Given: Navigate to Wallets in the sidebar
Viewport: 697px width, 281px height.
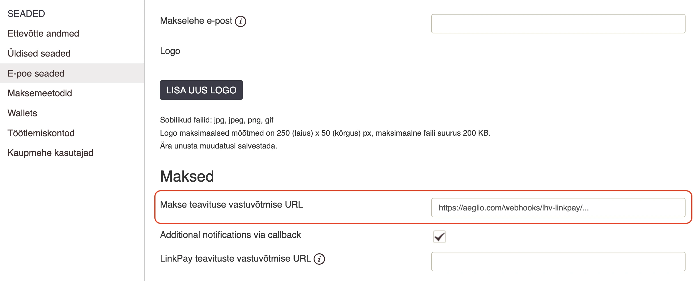Looking at the screenshot, I should [x=22, y=113].
